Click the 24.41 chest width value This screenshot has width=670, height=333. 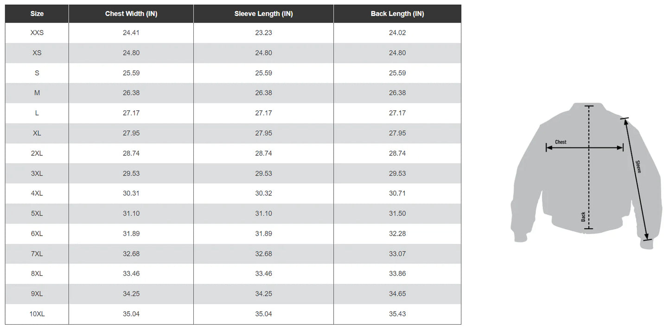[131, 33]
